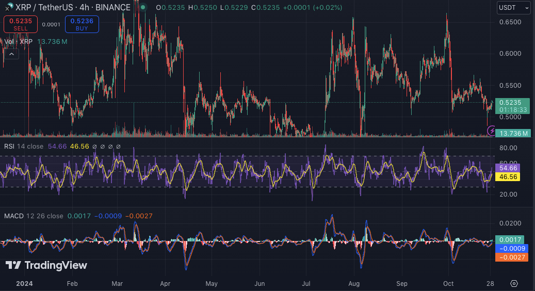
Task: Click the 2024 label on time axis
Action: (25, 284)
